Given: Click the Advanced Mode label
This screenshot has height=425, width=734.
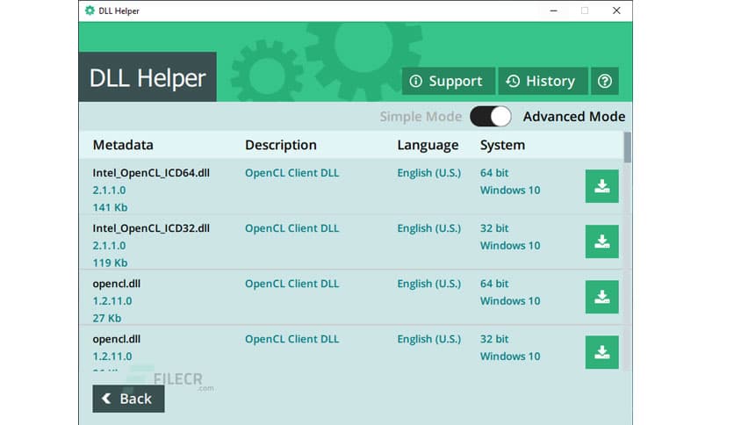Looking at the screenshot, I should click(x=574, y=117).
